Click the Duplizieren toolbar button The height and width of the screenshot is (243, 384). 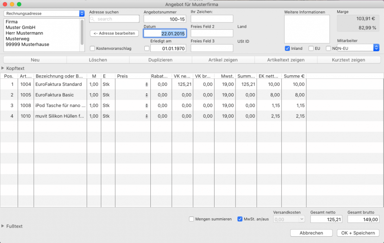pyautogui.click(x=160, y=60)
